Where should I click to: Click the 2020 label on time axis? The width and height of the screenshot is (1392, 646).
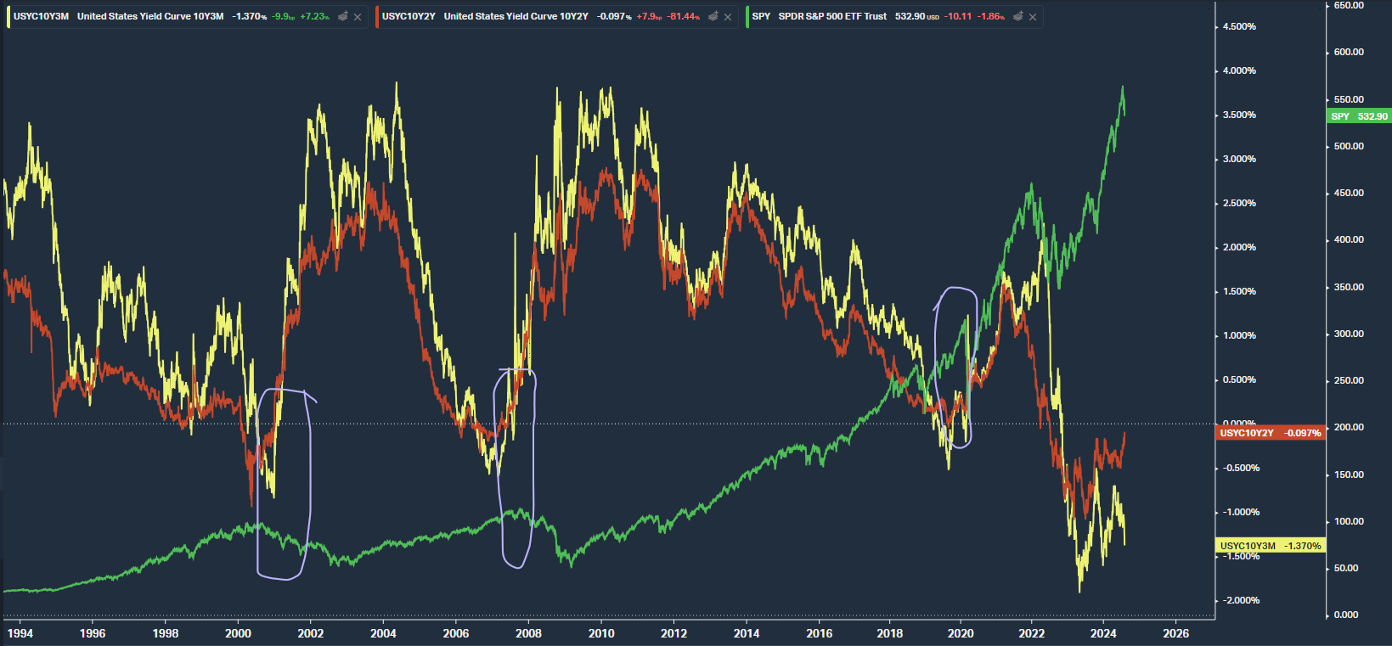[961, 633]
